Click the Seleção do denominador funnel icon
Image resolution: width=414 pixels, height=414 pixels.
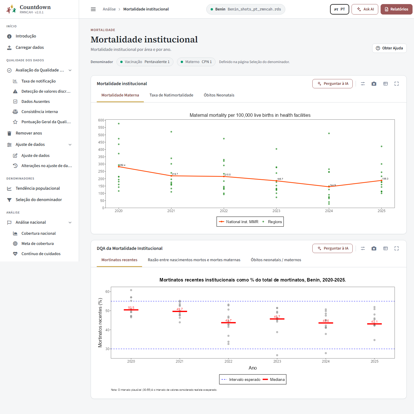pyautogui.click(x=9, y=200)
